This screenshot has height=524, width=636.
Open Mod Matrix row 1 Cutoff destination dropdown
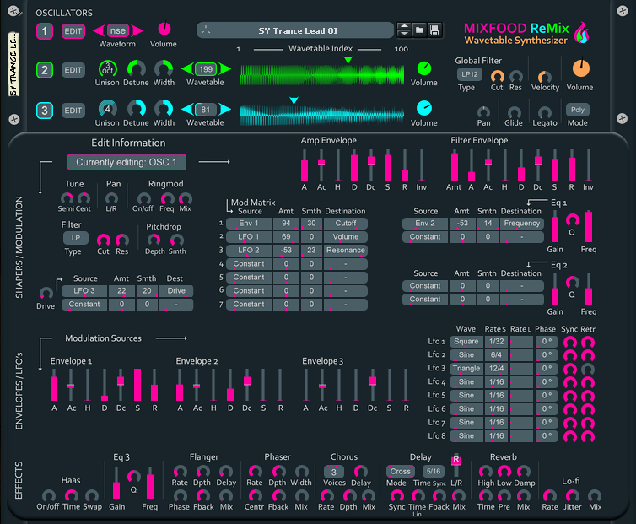tap(346, 224)
